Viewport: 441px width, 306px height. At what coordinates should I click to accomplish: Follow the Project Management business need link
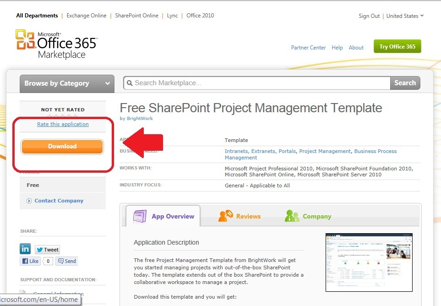click(x=325, y=151)
